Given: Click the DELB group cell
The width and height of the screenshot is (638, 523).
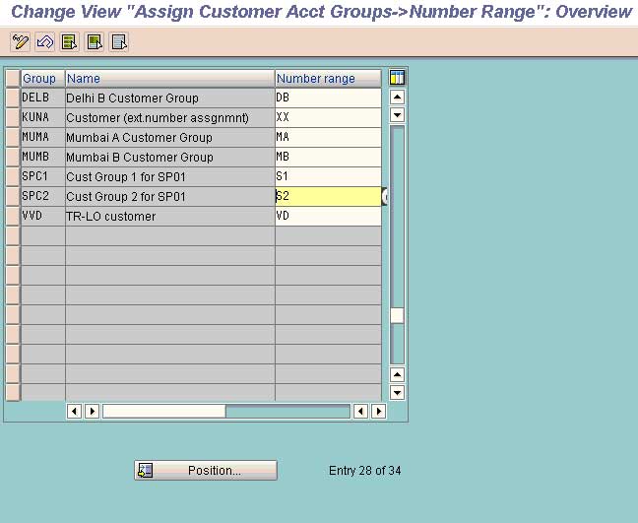Looking at the screenshot, I should (42, 98).
